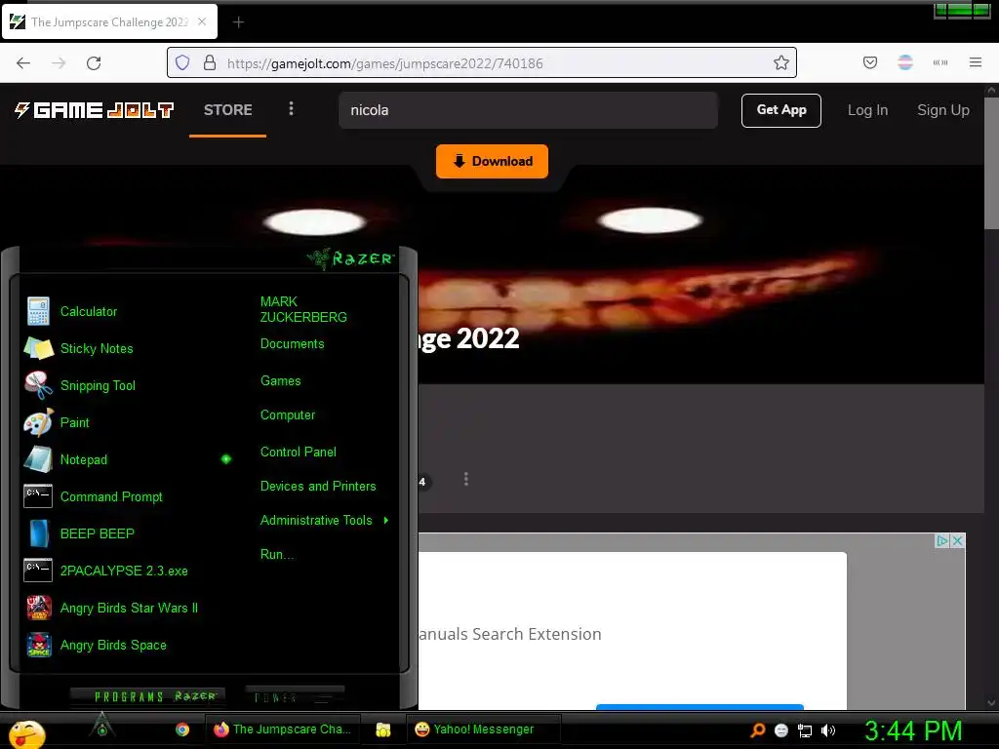Open Control Panel from the start menu

pos(299,453)
